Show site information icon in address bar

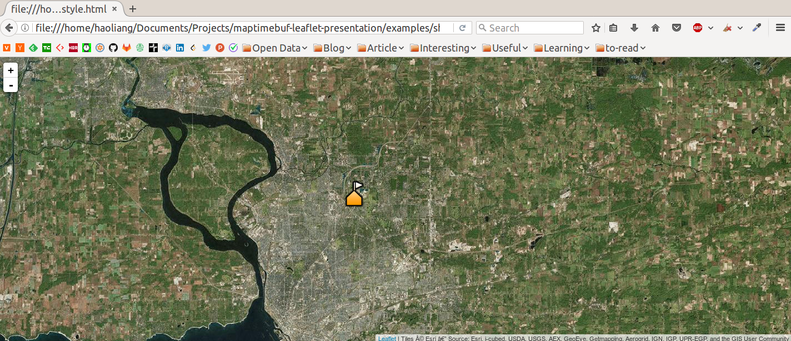pyautogui.click(x=25, y=28)
